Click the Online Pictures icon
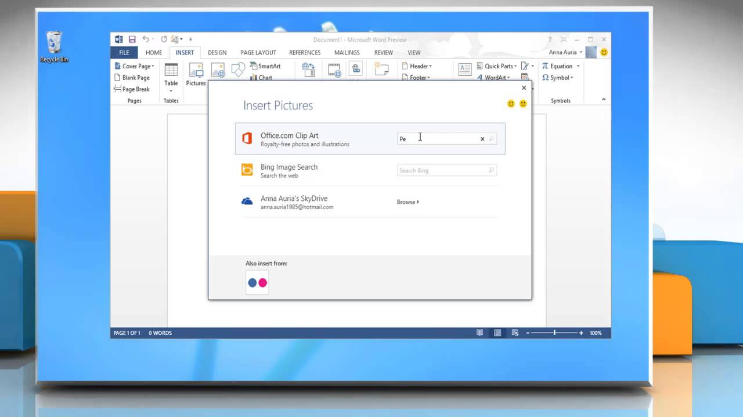This screenshot has width=743, height=417. point(218,70)
